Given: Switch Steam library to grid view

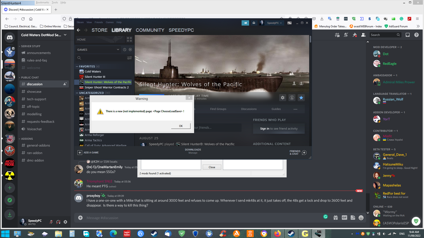Looking at the screenshot, I should click(x=129, y=39).
